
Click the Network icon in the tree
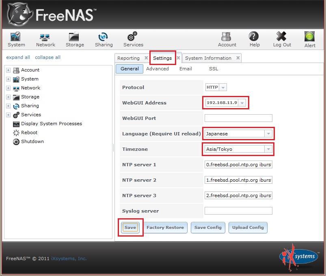(16, 89)
